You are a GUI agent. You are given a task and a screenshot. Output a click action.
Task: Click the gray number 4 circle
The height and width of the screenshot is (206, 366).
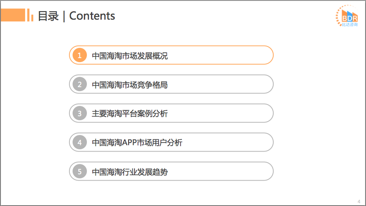pos(79,143)
